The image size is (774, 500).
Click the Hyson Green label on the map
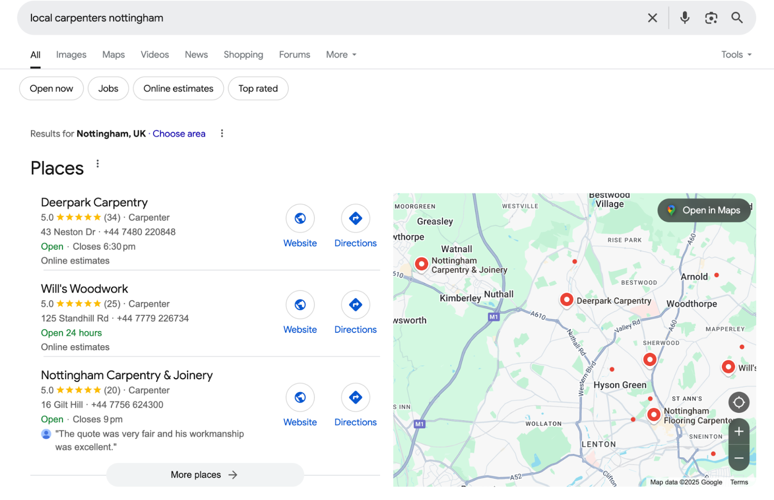[620, 385]
